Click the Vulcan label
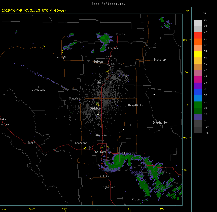 (x=136, y=199)
